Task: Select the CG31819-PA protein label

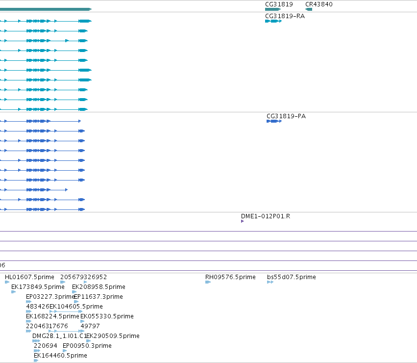Action: 286,116
